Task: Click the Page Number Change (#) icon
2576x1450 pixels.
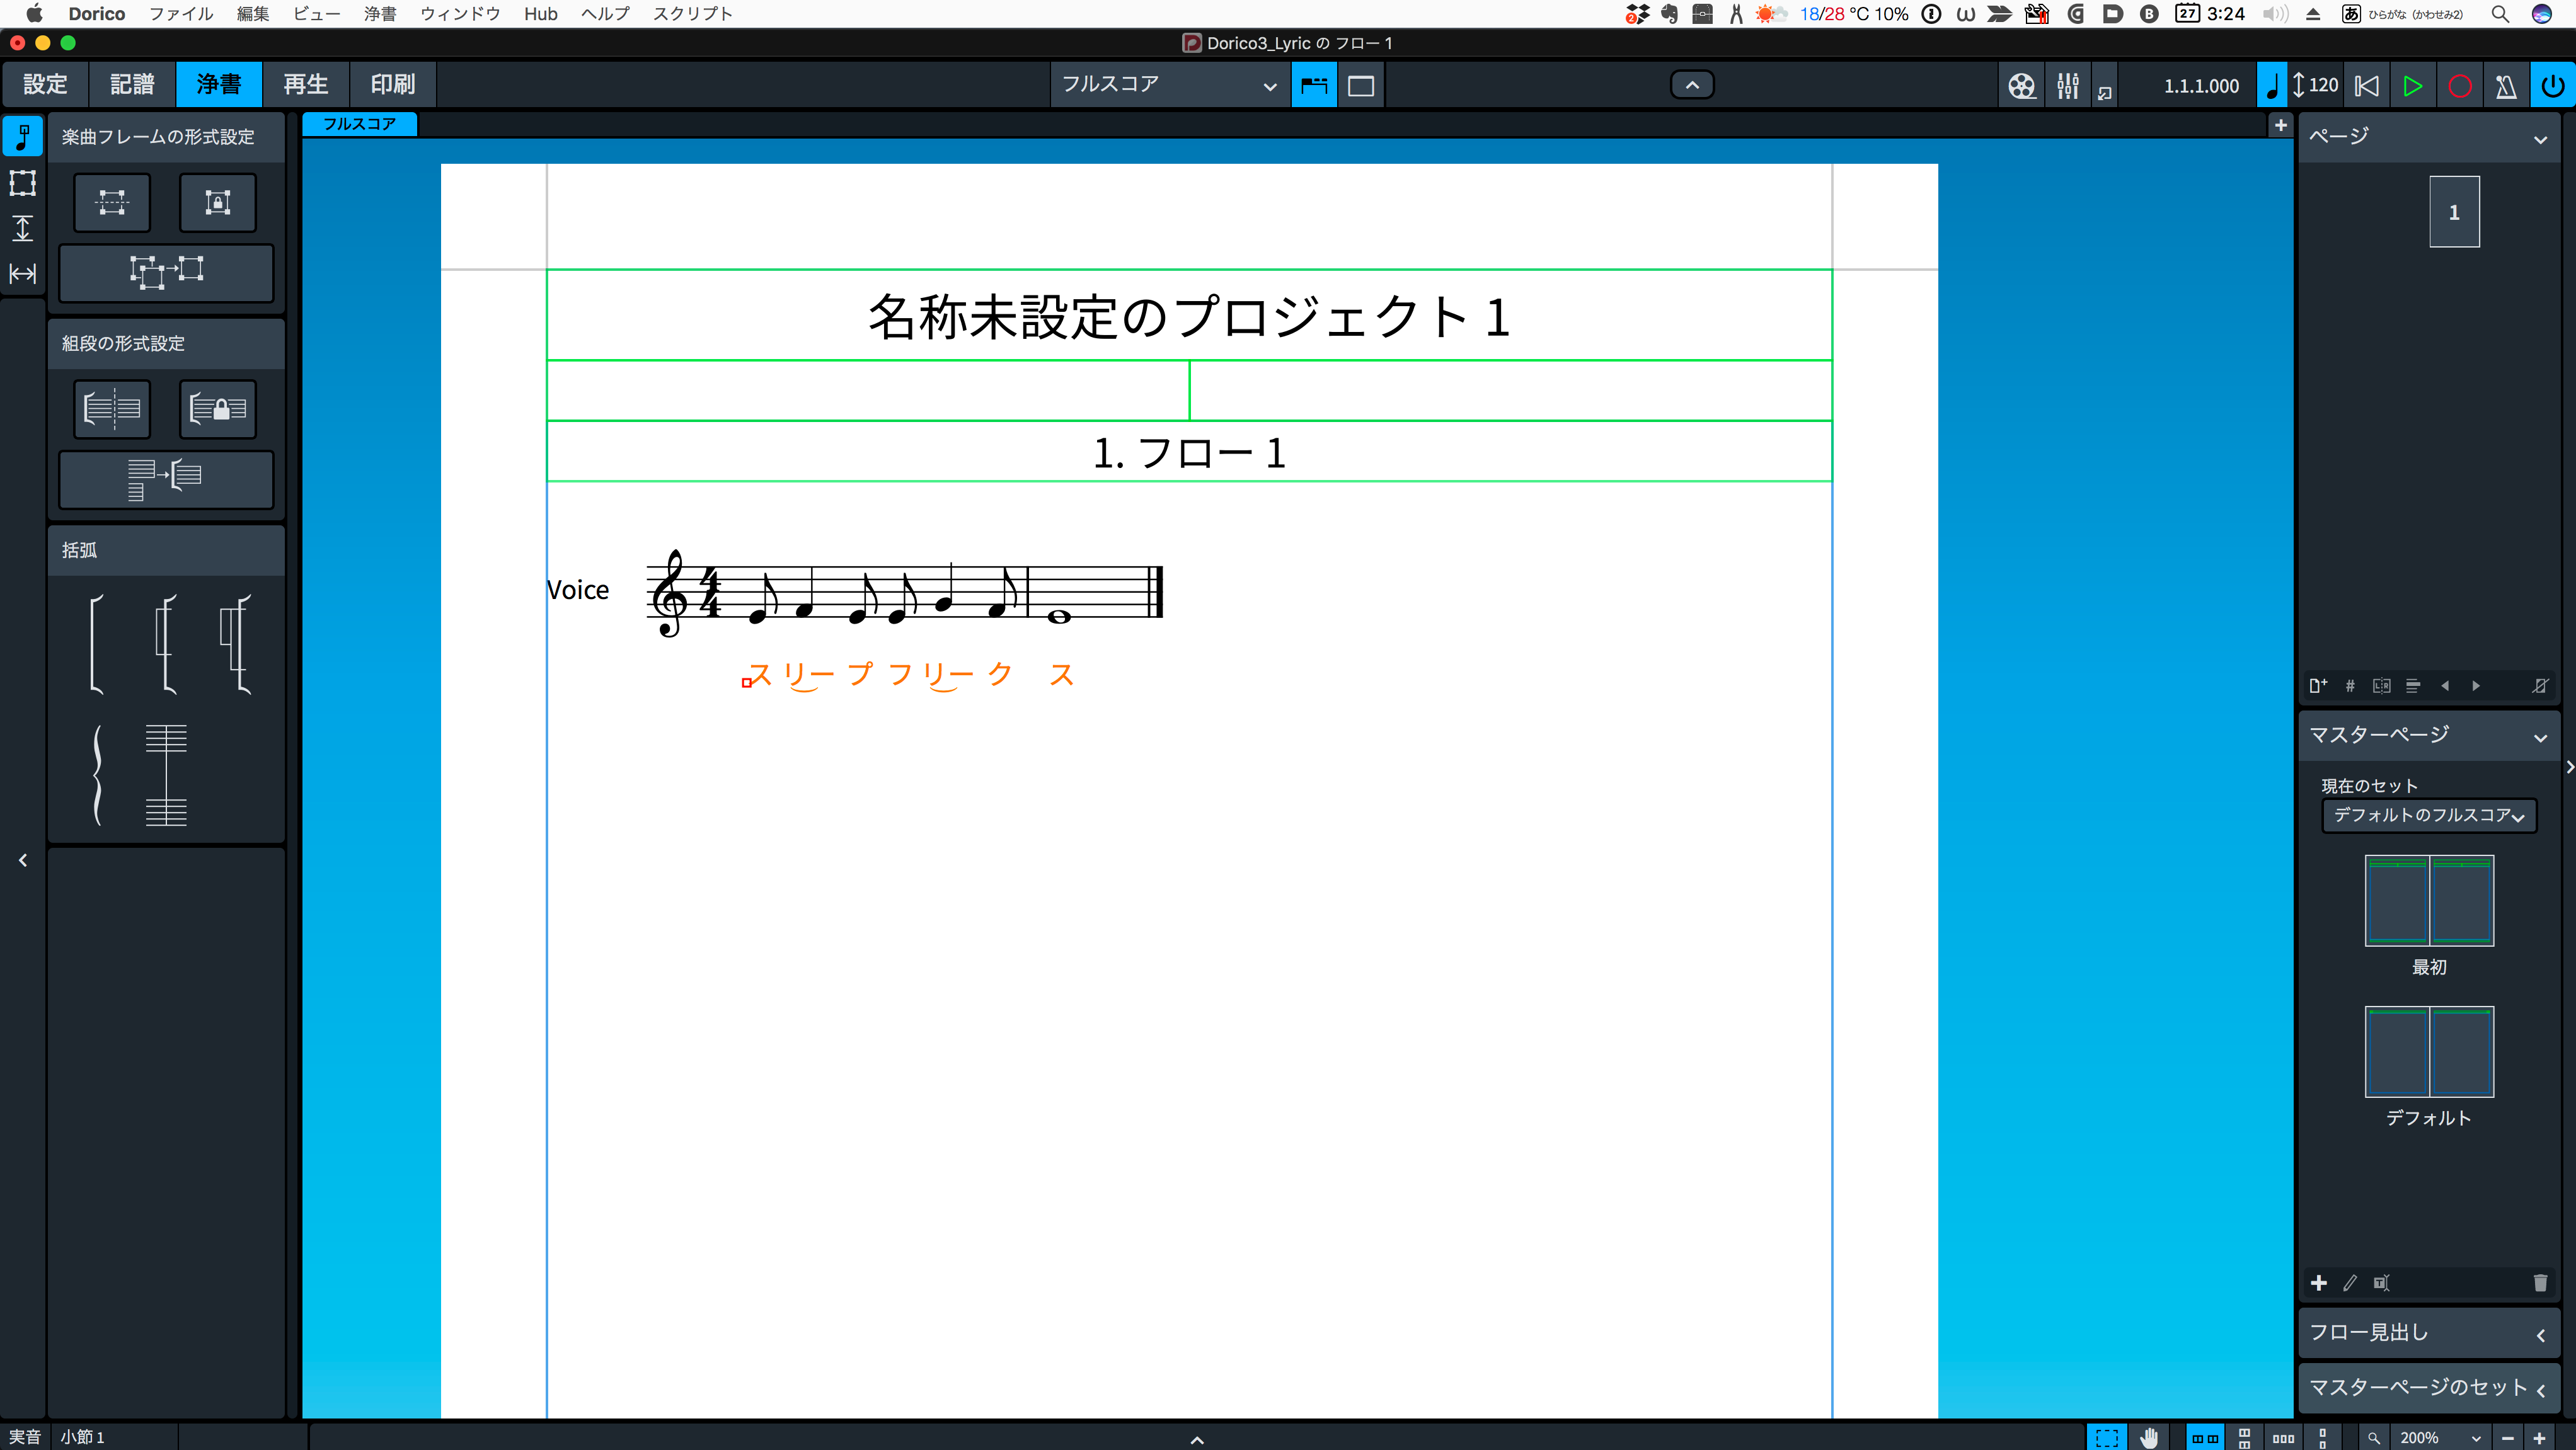Action: tap(2350, 685)
